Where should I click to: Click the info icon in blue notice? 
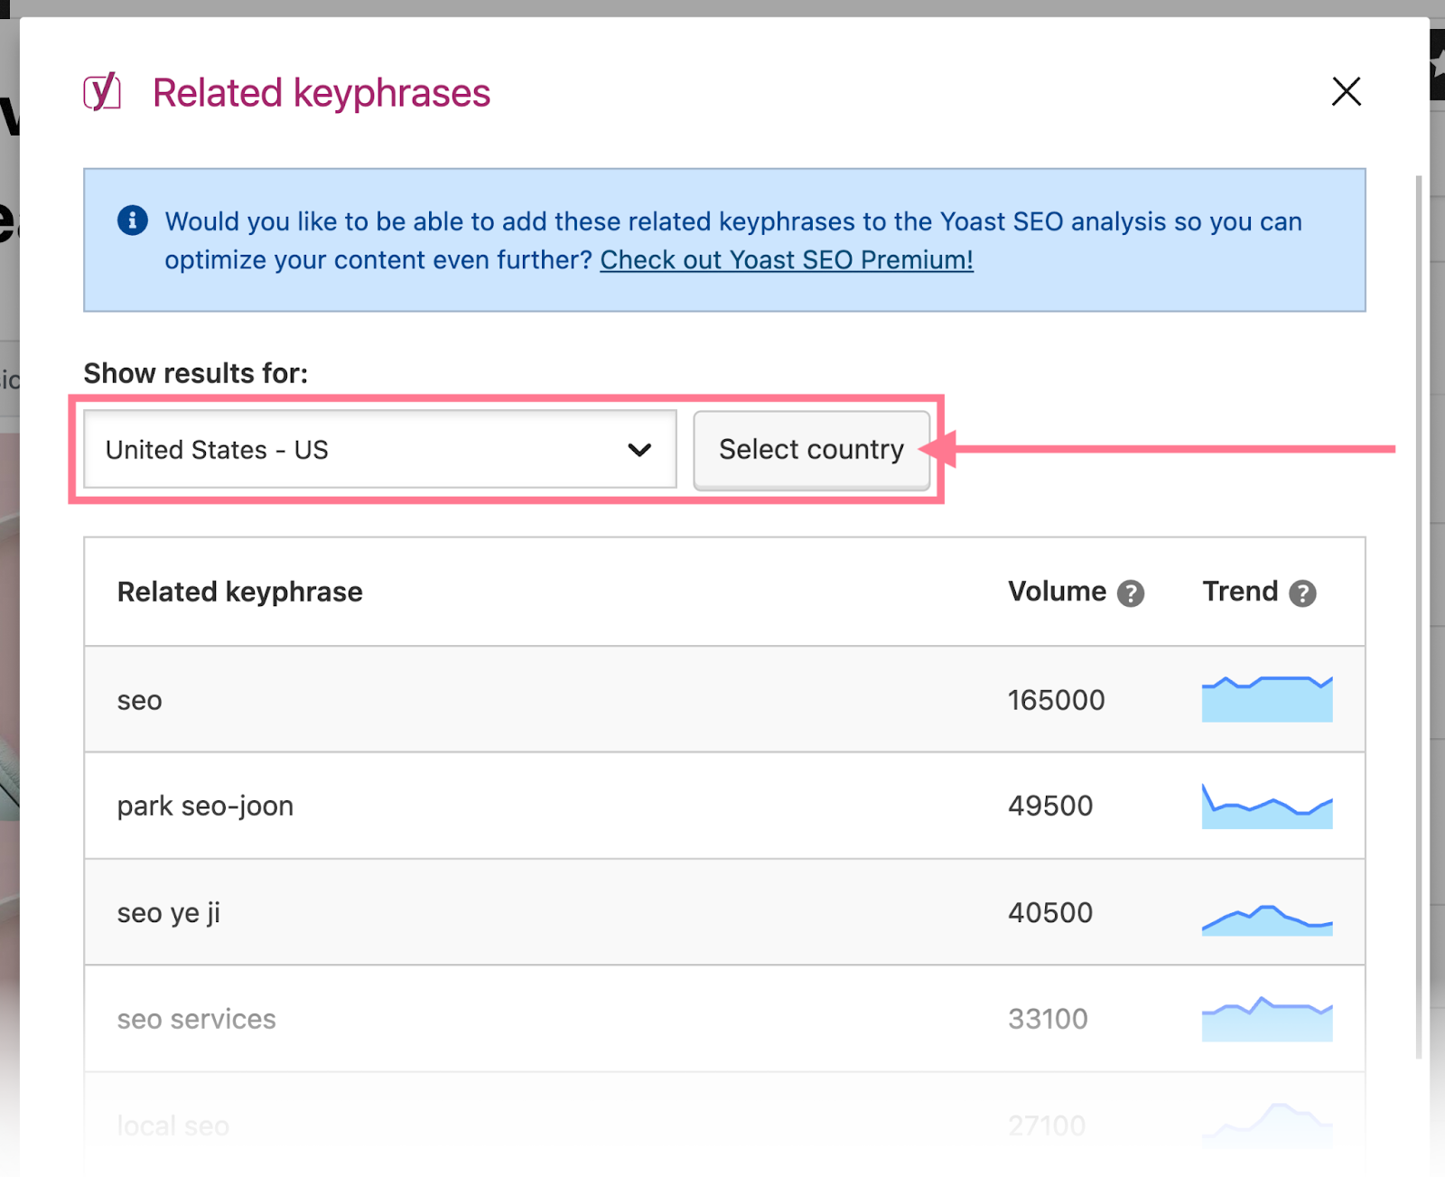click(133, 220)
